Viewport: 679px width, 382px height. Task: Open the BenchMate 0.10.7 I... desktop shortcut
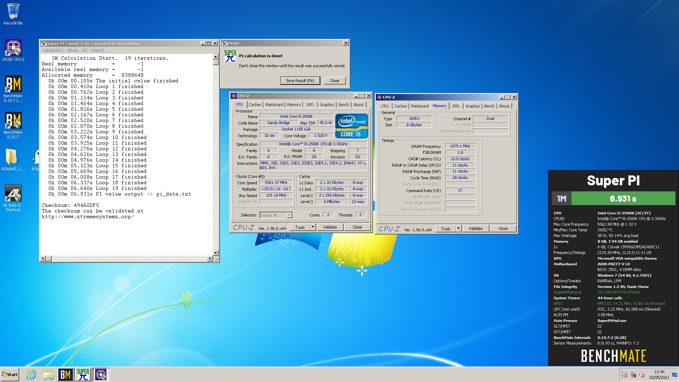(x=13, y=88)
